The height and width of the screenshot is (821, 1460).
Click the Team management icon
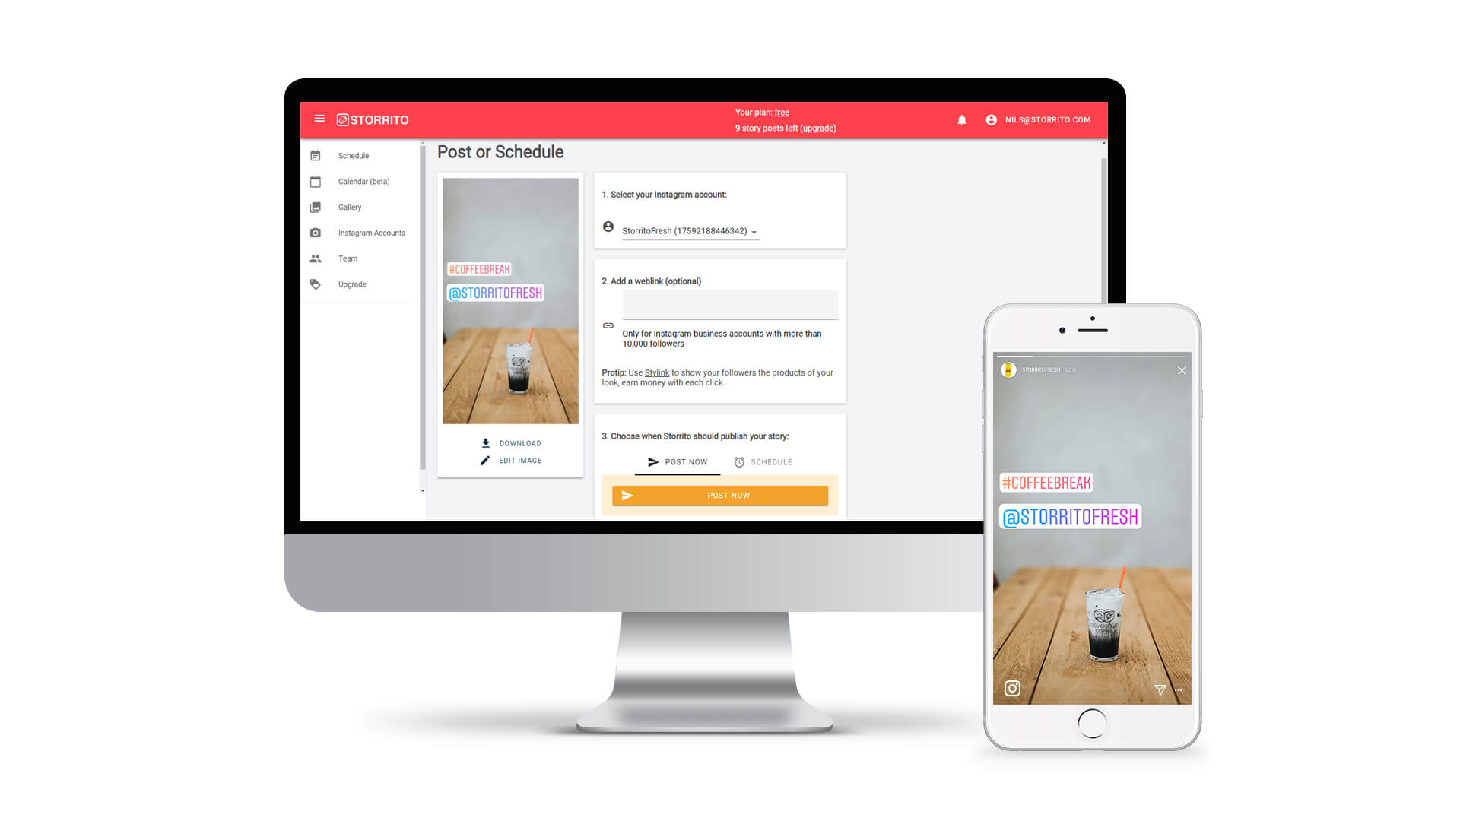(315, 258)
